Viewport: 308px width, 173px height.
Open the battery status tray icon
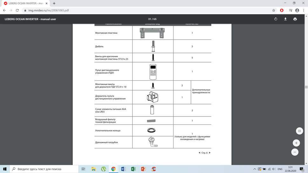coord(264,169)
